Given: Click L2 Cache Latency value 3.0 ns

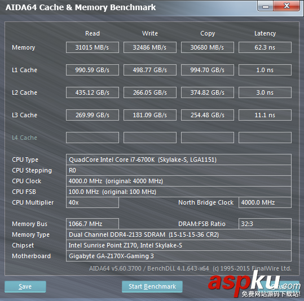Looking at the screenshot, I should coord(265,92).
